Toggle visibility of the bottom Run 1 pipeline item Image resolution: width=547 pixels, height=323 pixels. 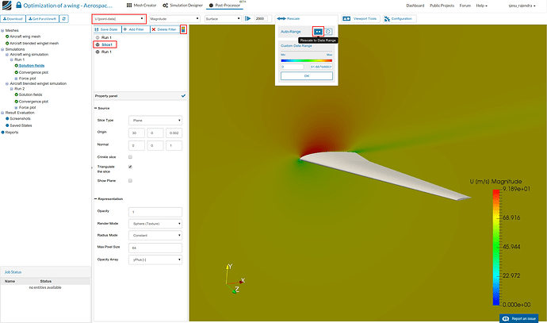98,52
